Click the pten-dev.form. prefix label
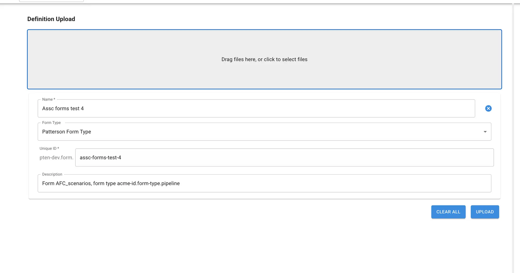The image size is (520, 273). [56, 157]
